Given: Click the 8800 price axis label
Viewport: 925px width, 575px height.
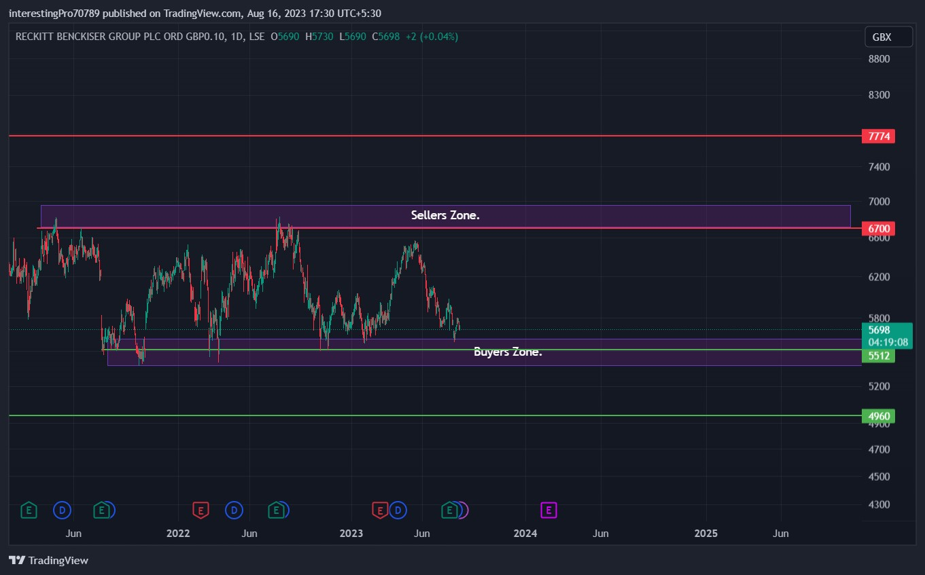Looking at the screenshot, I should [879, 59].
